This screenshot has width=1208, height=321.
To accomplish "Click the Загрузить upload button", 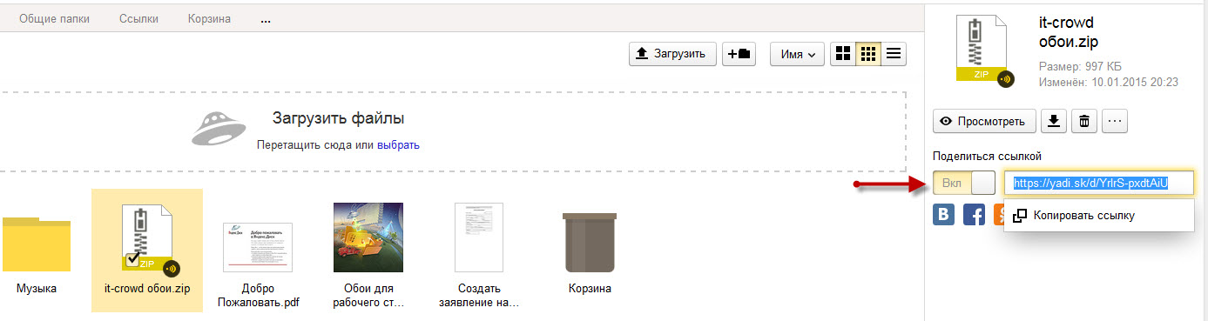I will pyautogui.click(x=673, y=54).
